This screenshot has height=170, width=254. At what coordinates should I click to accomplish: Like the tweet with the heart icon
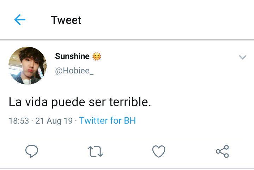coord(159,151)
